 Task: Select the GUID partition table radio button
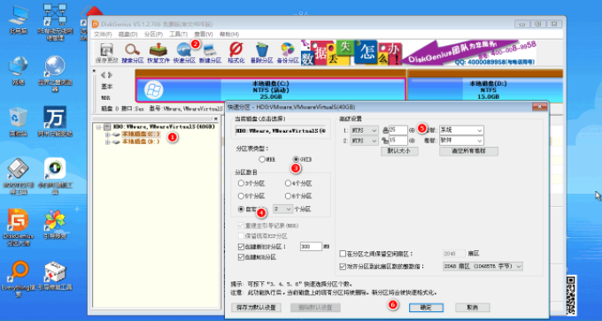pos(296,159)
